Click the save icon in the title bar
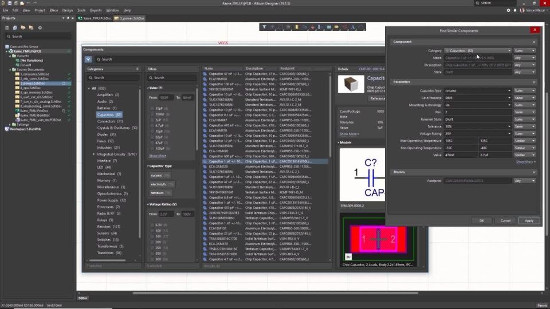Viewport: 550px width, 309px height. (x=10, y=3)
